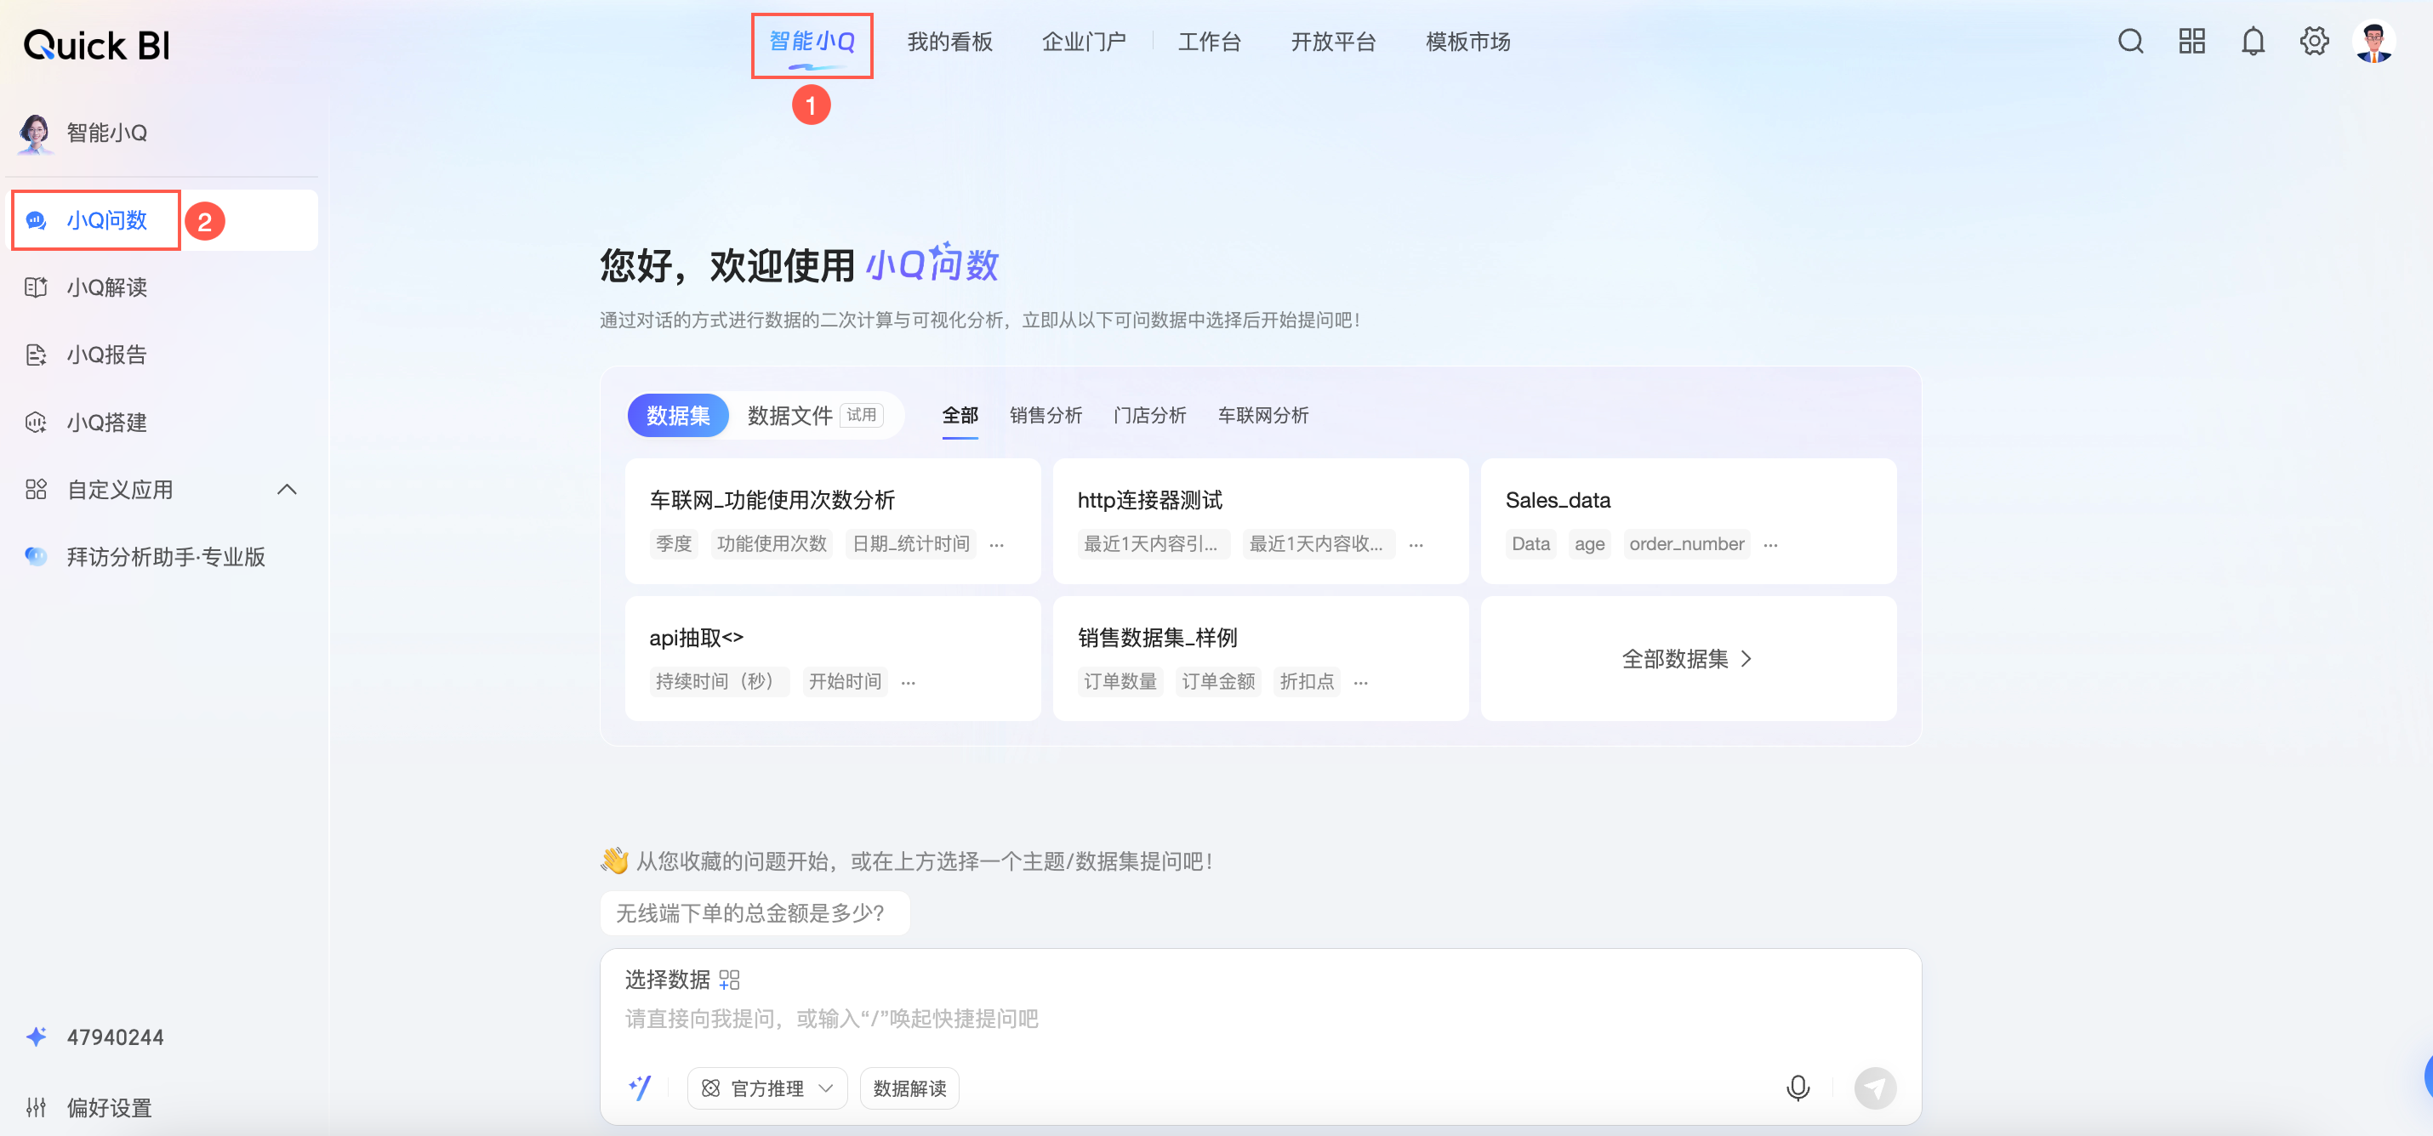Focus the question input field
This screenshot has width=2433, height=1136.
[x=1260, y=1019]
